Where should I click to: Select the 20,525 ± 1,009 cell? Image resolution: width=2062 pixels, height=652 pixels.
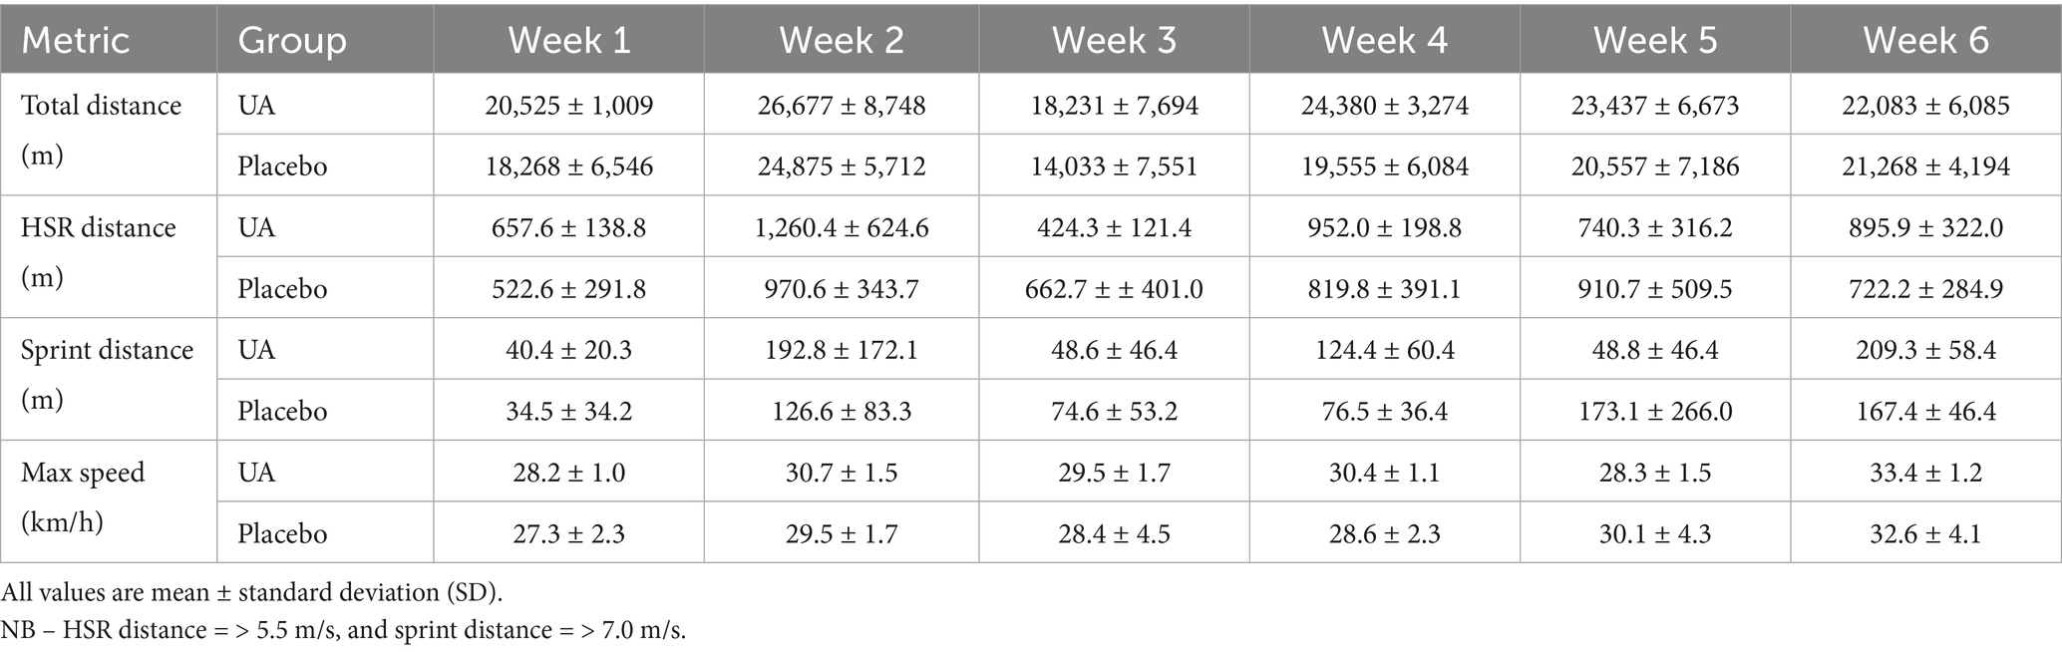pos(568,105)
